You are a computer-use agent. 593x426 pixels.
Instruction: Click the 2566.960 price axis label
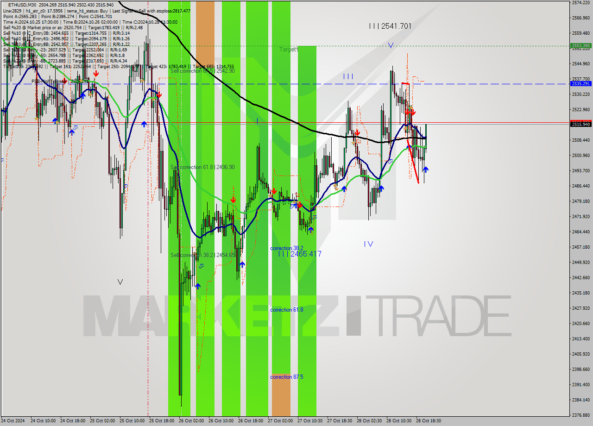(581, 18)
